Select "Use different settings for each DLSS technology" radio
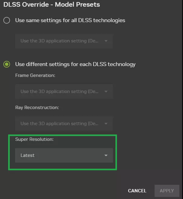This screenshot has height=199, width=183. (7, 64)
